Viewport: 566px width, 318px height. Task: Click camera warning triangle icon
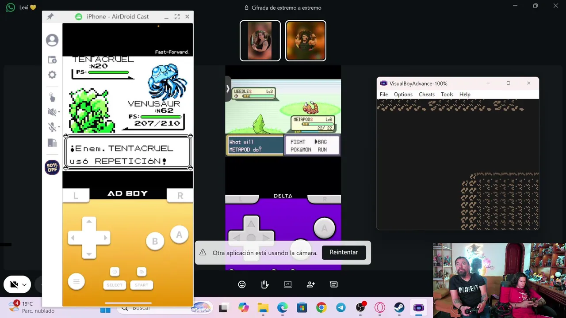coord(203,252)
